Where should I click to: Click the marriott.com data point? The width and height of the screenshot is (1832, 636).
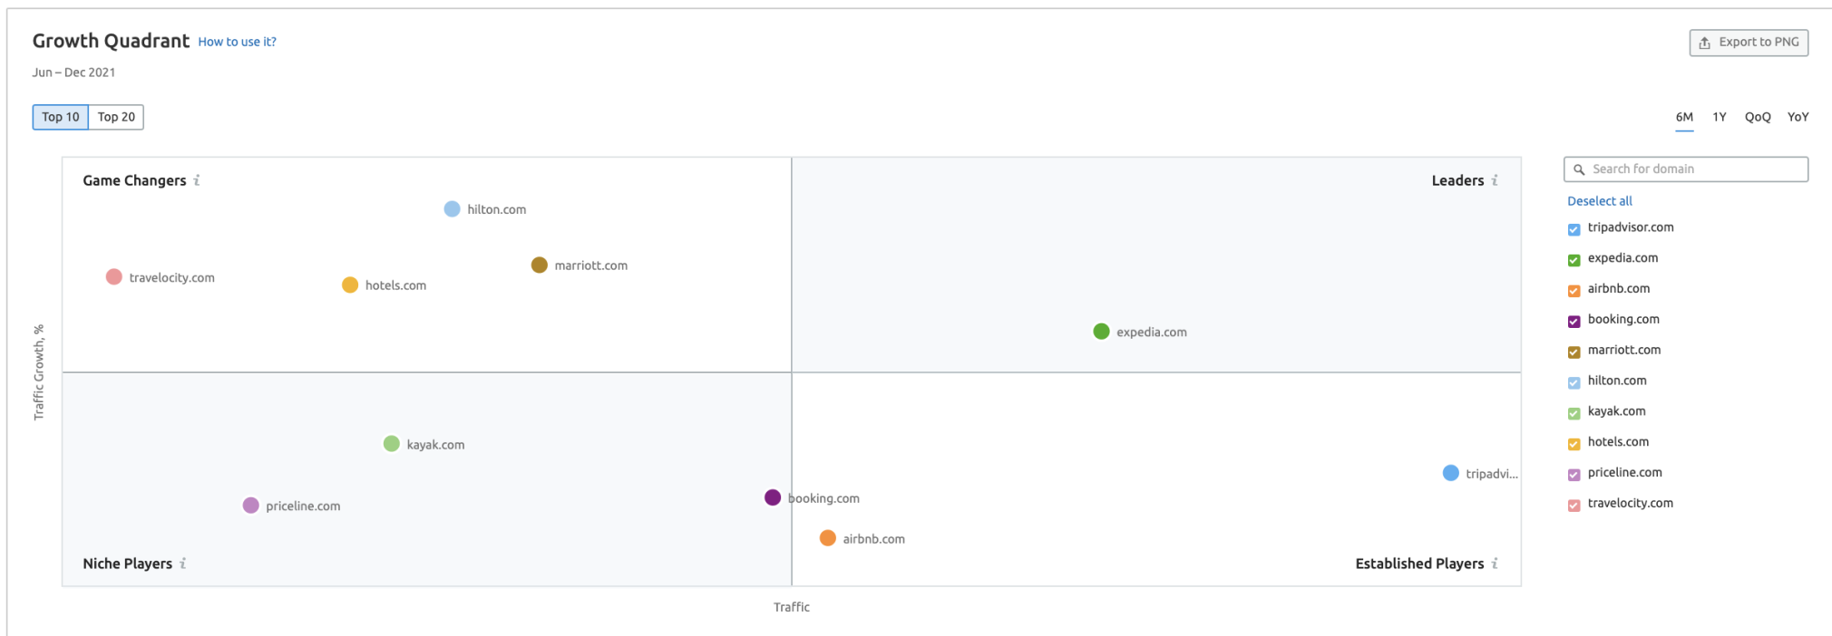(x=540, y=265)
